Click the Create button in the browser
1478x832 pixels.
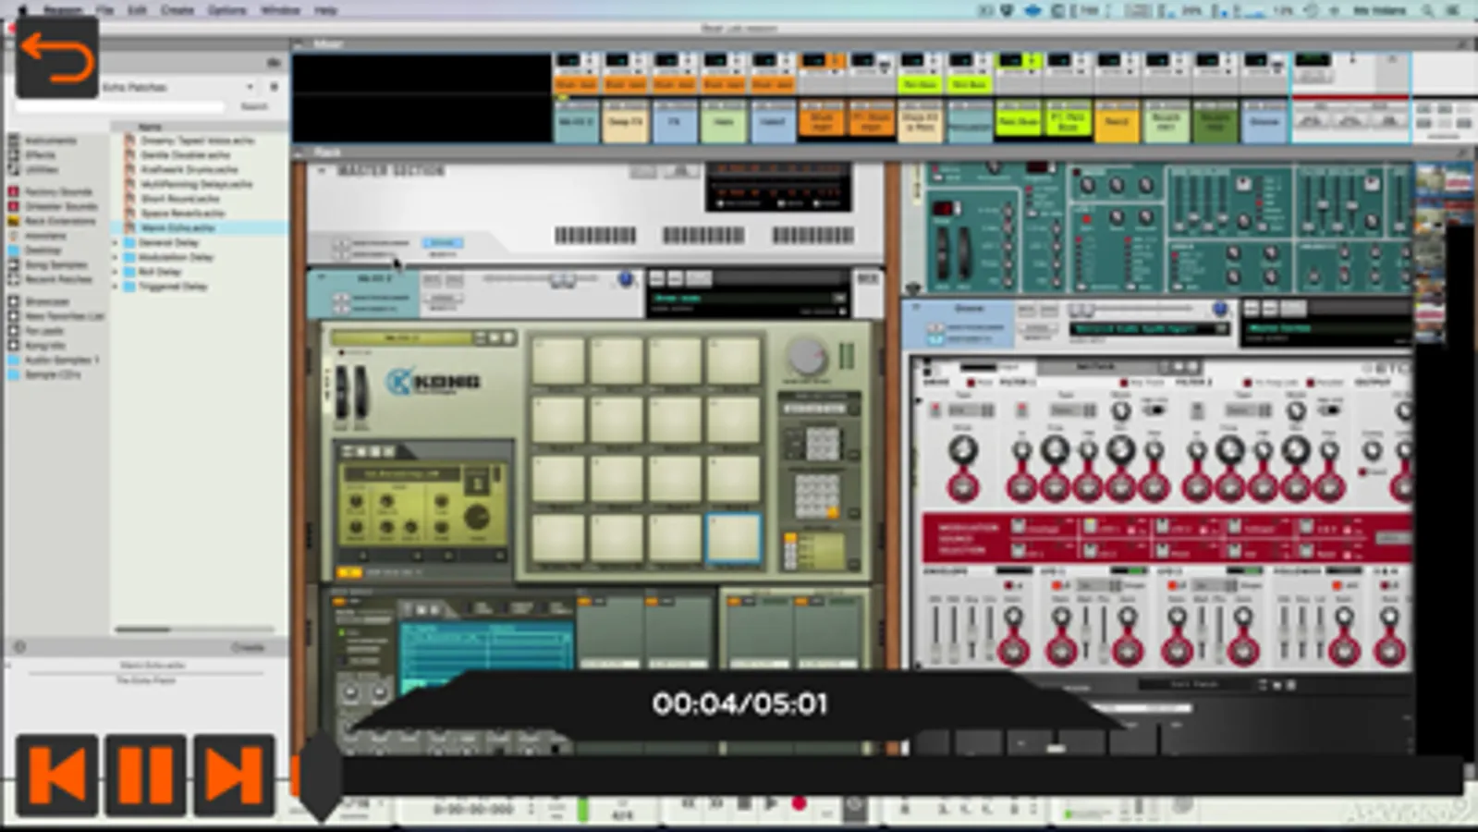[x=248, y=647]
